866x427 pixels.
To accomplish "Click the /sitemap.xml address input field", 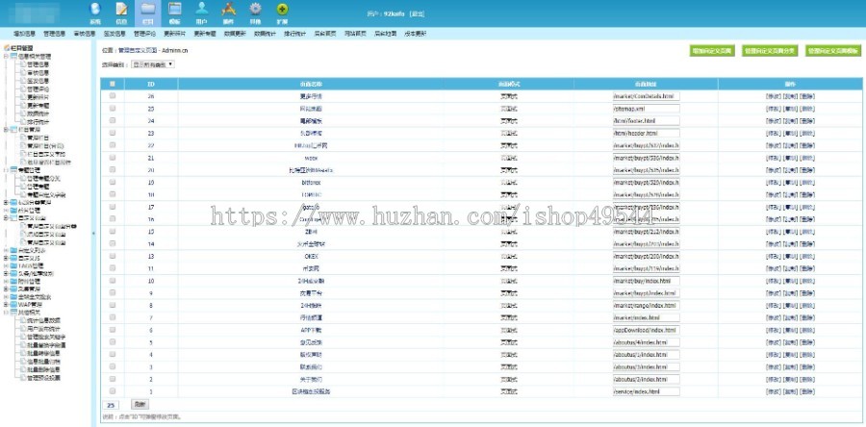I will click(x=647, y=109).
